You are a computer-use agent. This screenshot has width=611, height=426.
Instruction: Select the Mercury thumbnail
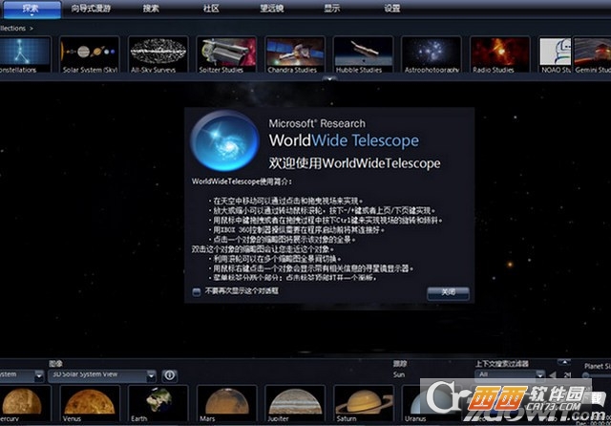pos(24,403)
